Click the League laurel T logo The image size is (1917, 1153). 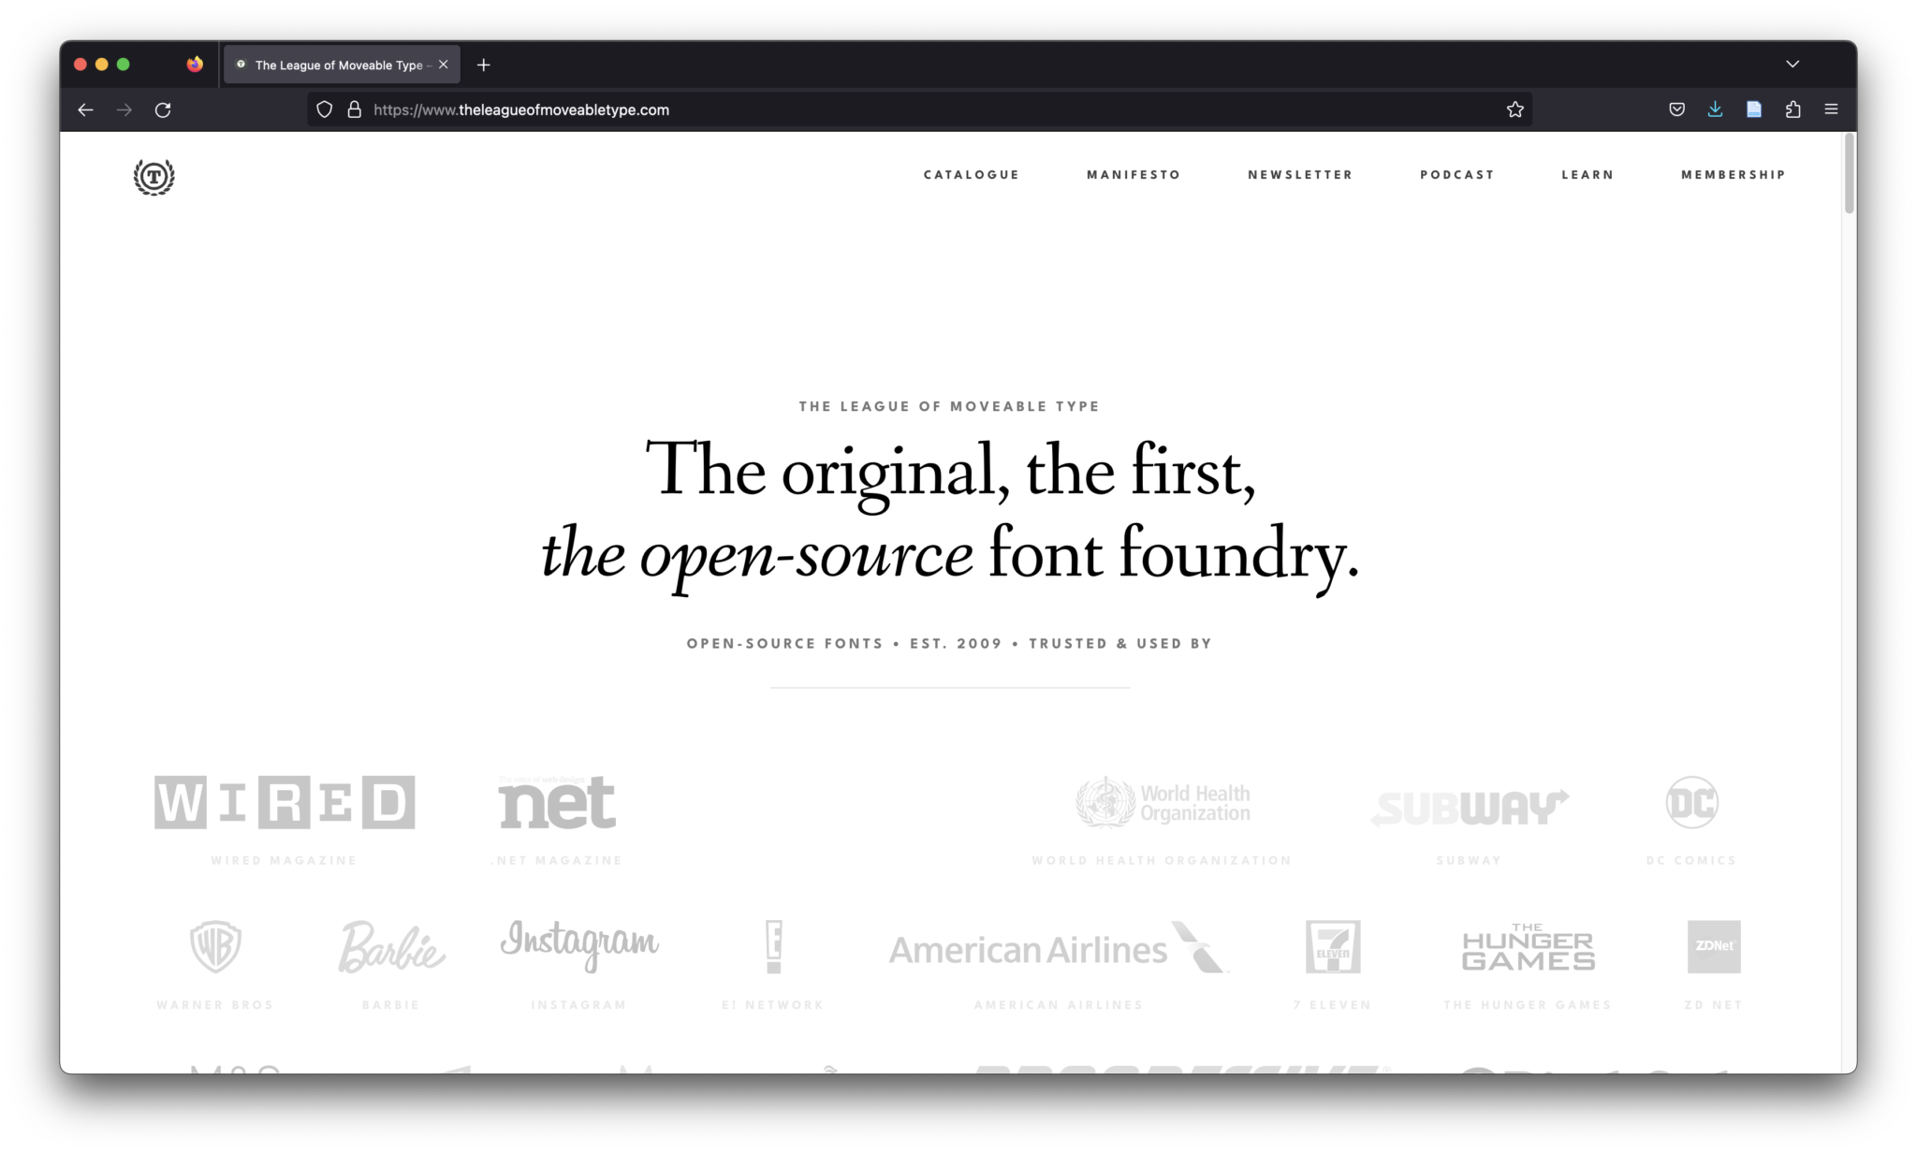coord(154,176)
